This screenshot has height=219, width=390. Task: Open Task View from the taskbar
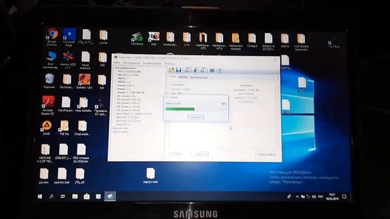(x=63, y=196)
